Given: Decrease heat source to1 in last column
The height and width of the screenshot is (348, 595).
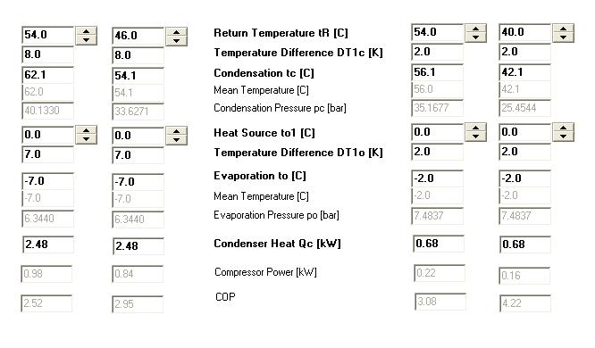Looking at the screenshot, I should click(x=563, y=137).
